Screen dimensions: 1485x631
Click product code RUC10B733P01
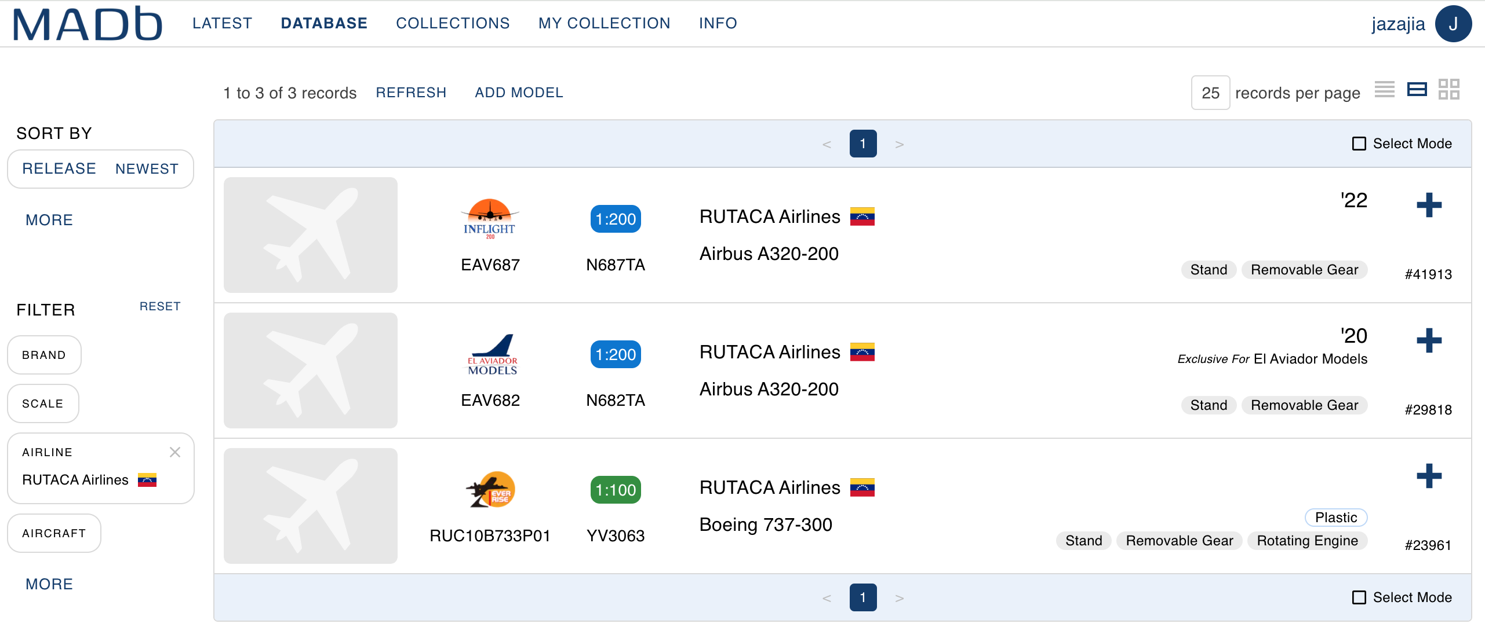tap(490, 535)
